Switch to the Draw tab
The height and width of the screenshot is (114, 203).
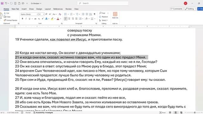click(31, 9)
